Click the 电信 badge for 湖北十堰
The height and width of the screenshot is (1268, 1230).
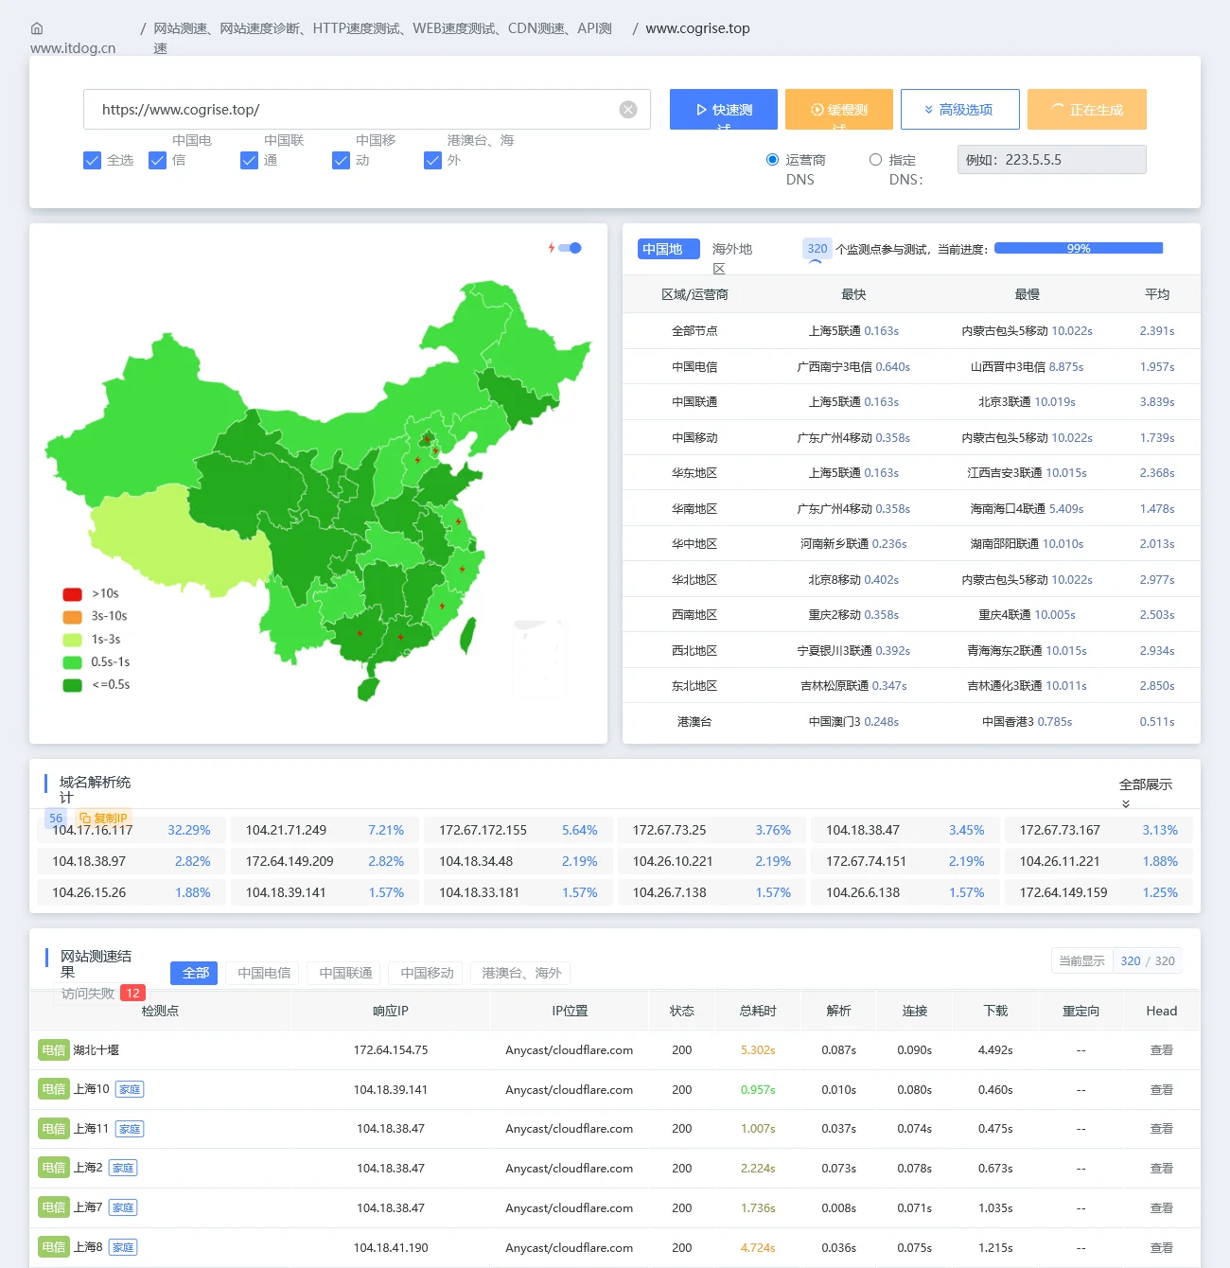(53, 1050)
